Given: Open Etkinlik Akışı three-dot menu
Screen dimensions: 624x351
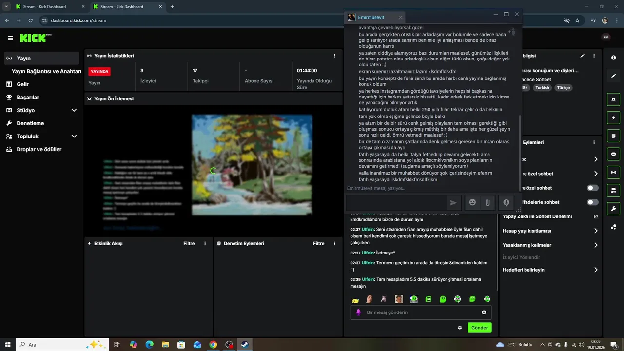Looking at the screenshot, I should [x=205, y=243].
